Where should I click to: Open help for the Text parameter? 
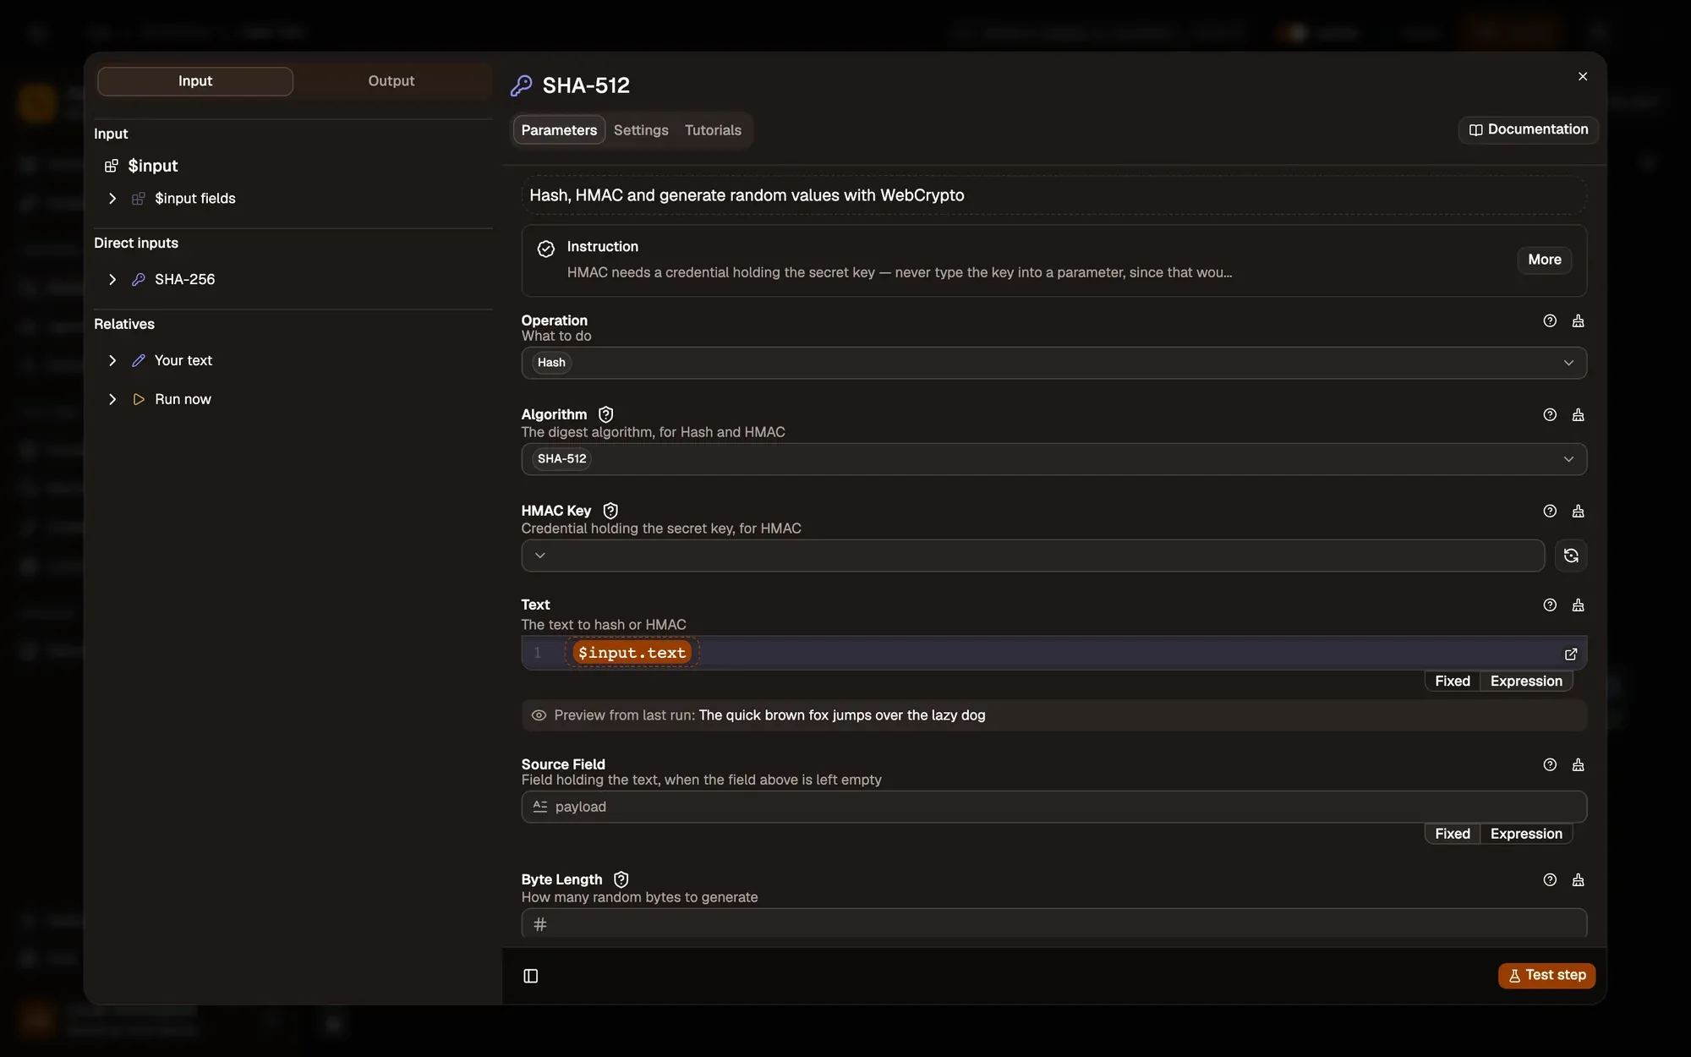click(1549, 605)
